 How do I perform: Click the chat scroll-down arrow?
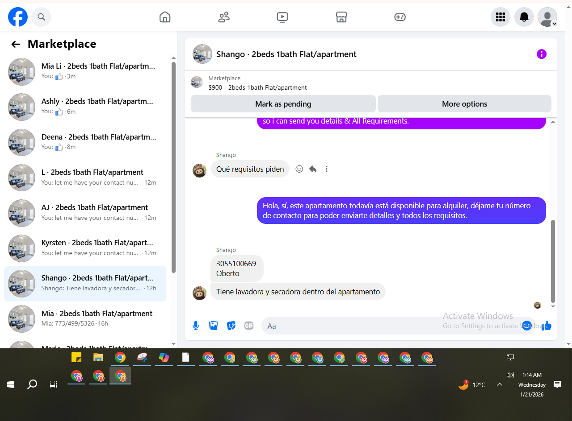point(553,307)
